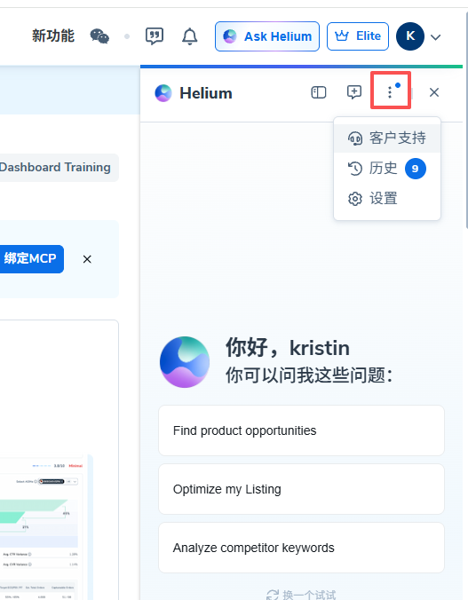Click the large Helium orb logo

(x=185, y=361)
